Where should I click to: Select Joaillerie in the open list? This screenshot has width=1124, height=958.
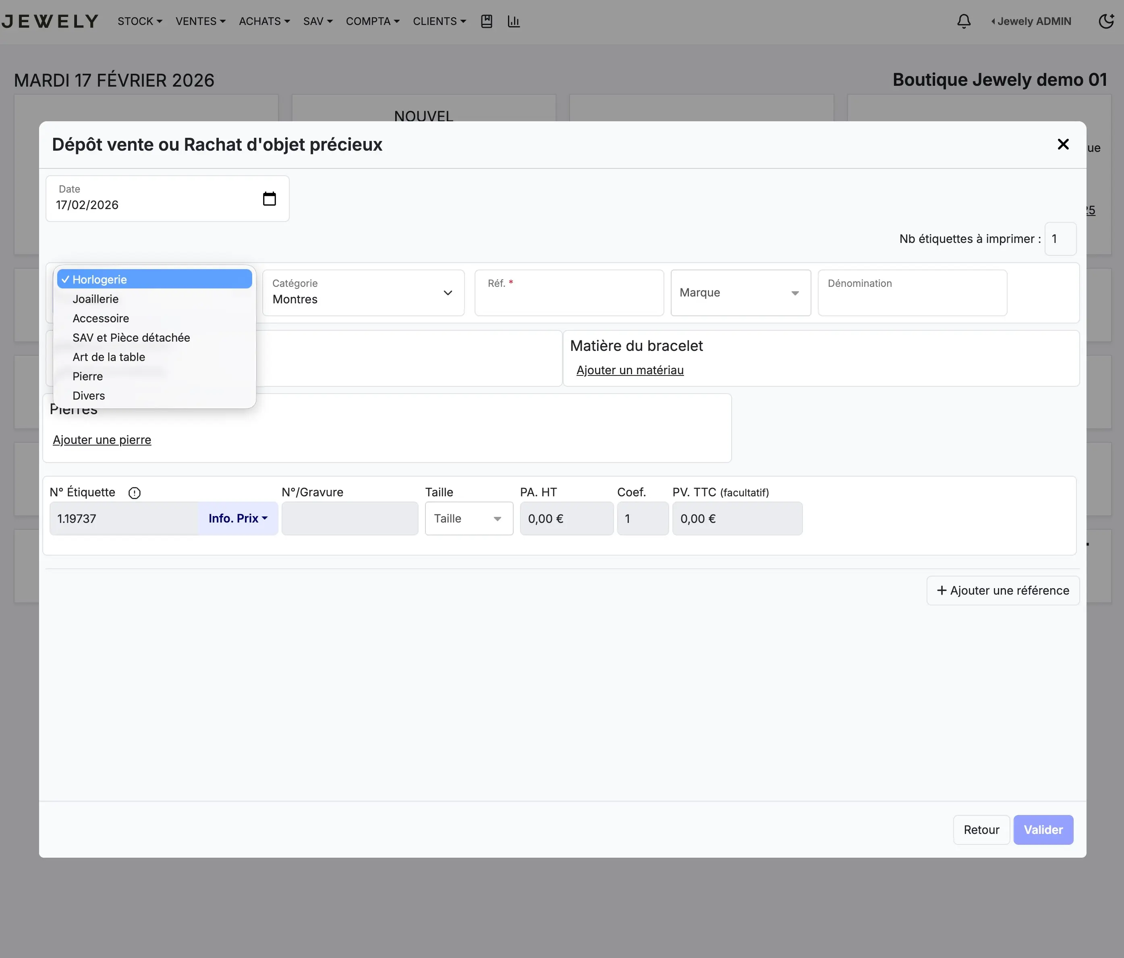coord(155,299)
